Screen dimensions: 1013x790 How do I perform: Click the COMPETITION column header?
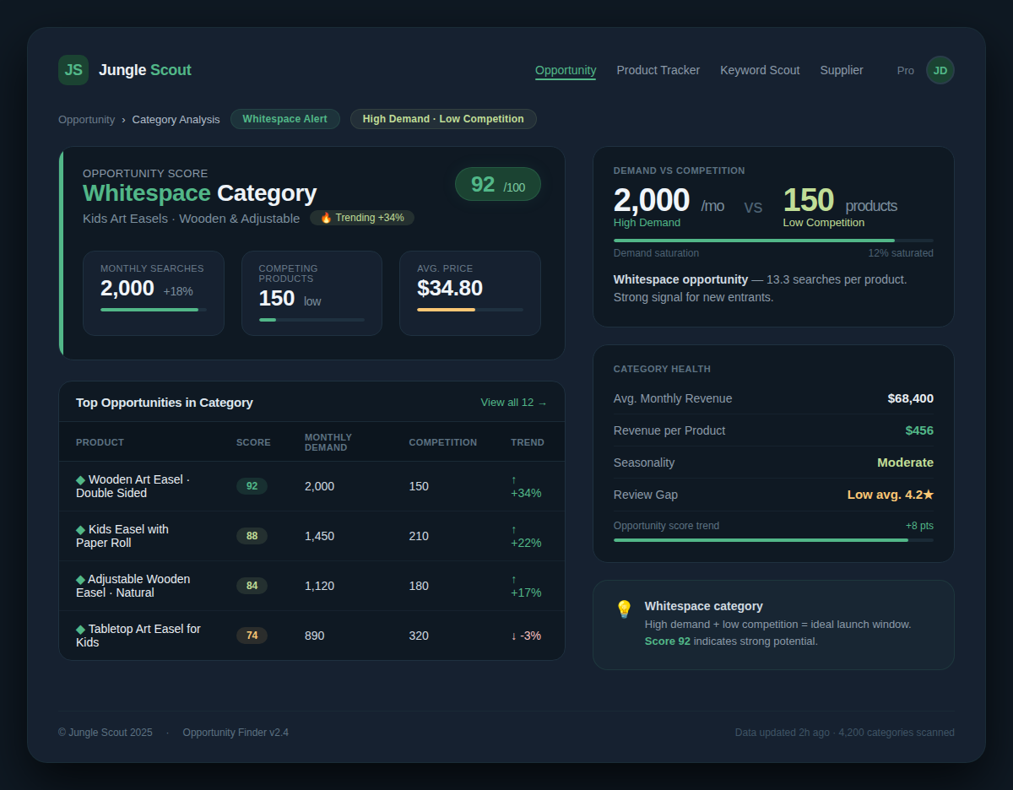coord(442,442)
